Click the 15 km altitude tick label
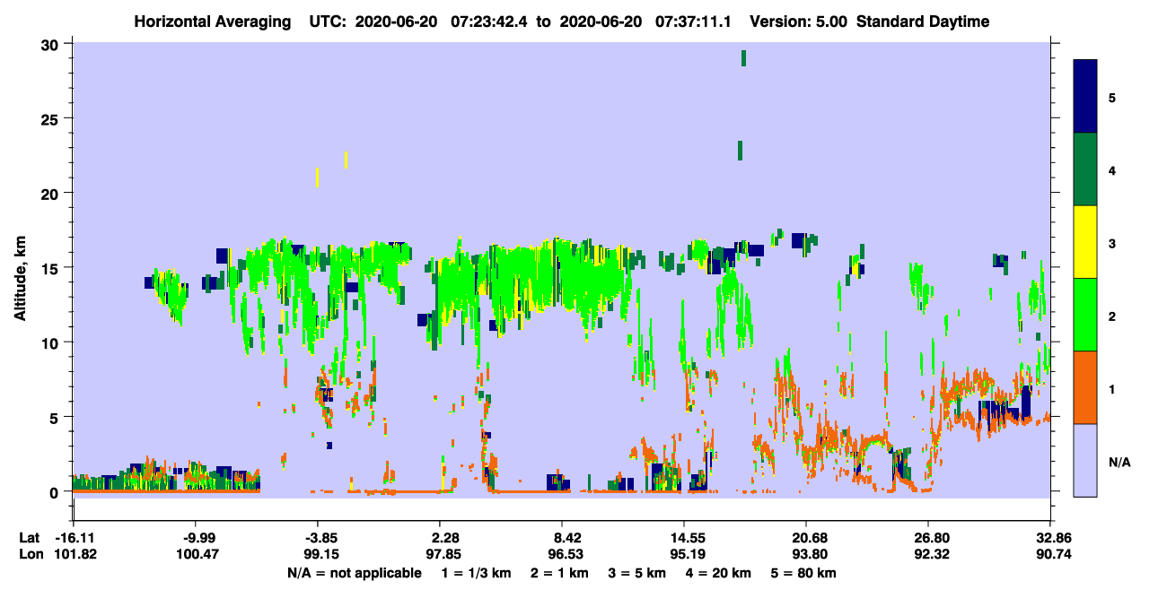 (52, 268)
